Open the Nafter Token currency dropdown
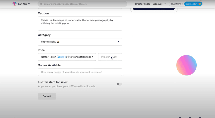Viewport: 215px width, 118px height. click(67, 57)
